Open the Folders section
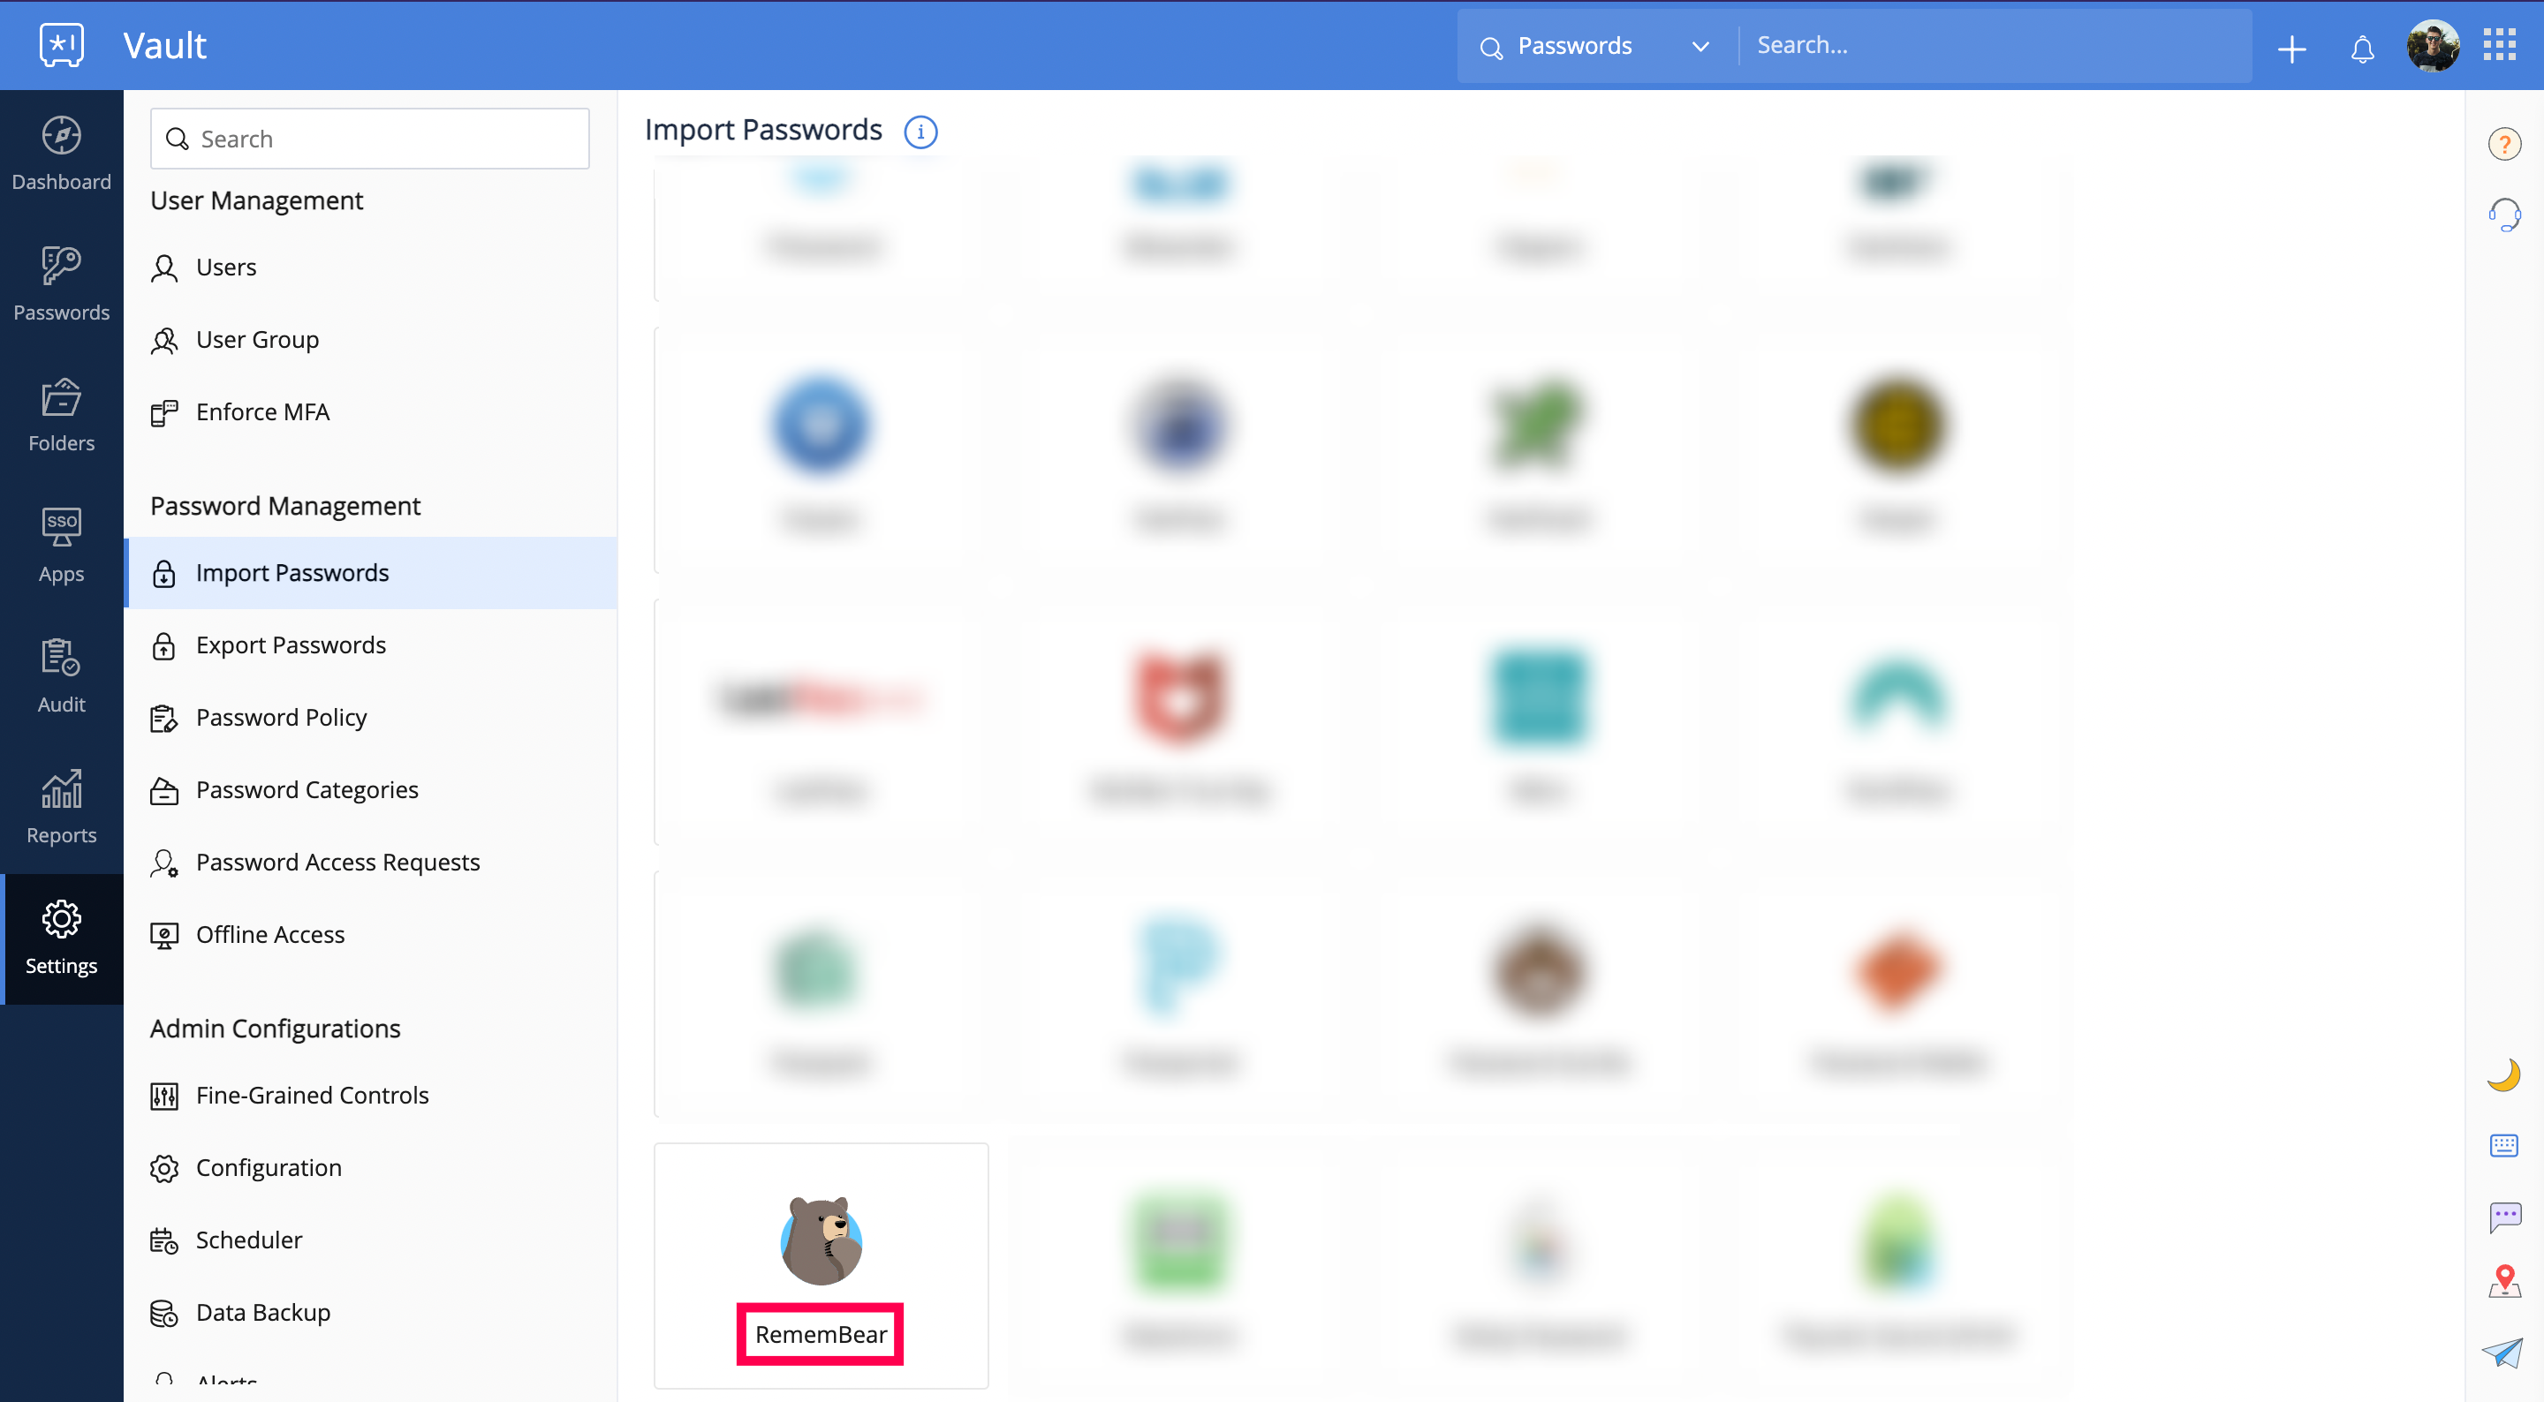This screenshot has width=2544, height=1402. pyautogui.click(x=61, y=416)
